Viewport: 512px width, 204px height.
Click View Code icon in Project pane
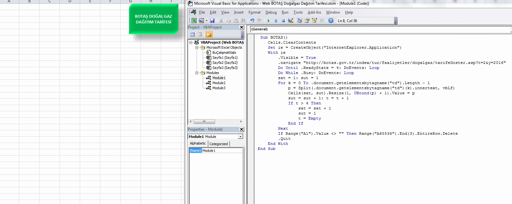click(193, 34)
